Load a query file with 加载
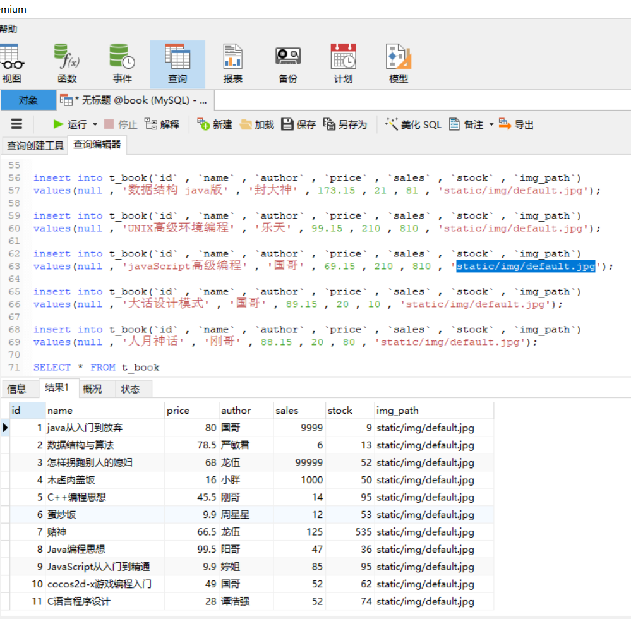Viewport: 631px width, 619px height. [x=256, y=124]
